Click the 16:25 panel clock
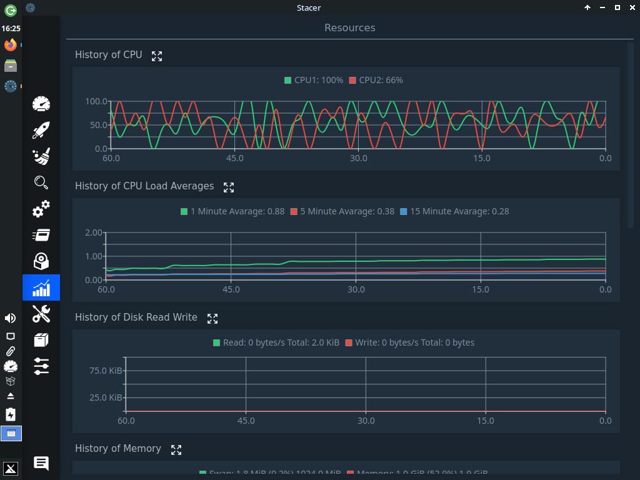This screenshot has width=640, height=480. tap(11, 29)
